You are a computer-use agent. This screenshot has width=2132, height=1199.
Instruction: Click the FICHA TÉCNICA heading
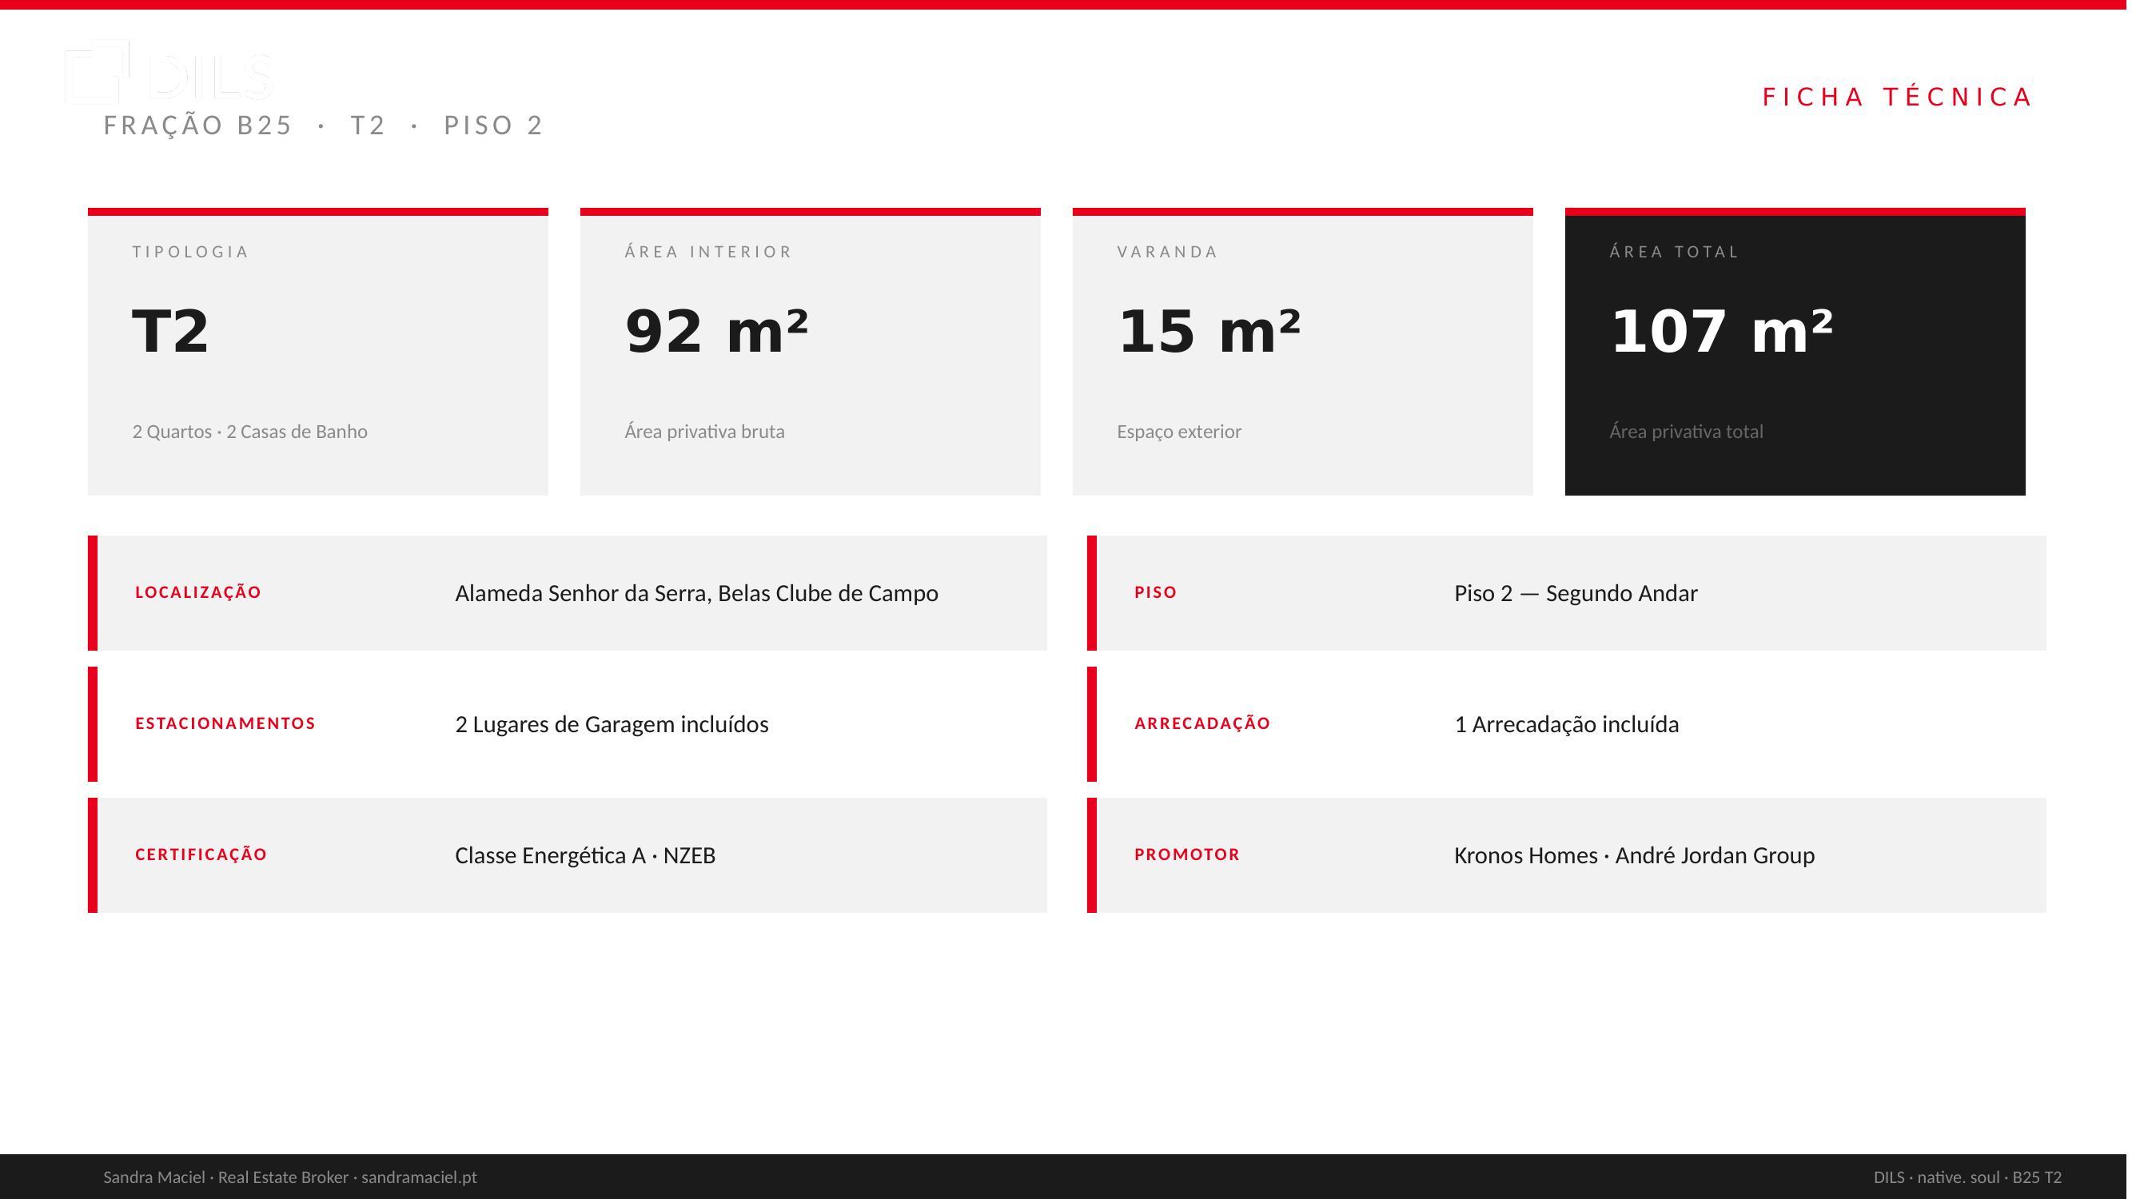[x=1897, y=97]
